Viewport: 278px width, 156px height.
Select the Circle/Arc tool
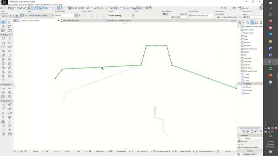3,126
